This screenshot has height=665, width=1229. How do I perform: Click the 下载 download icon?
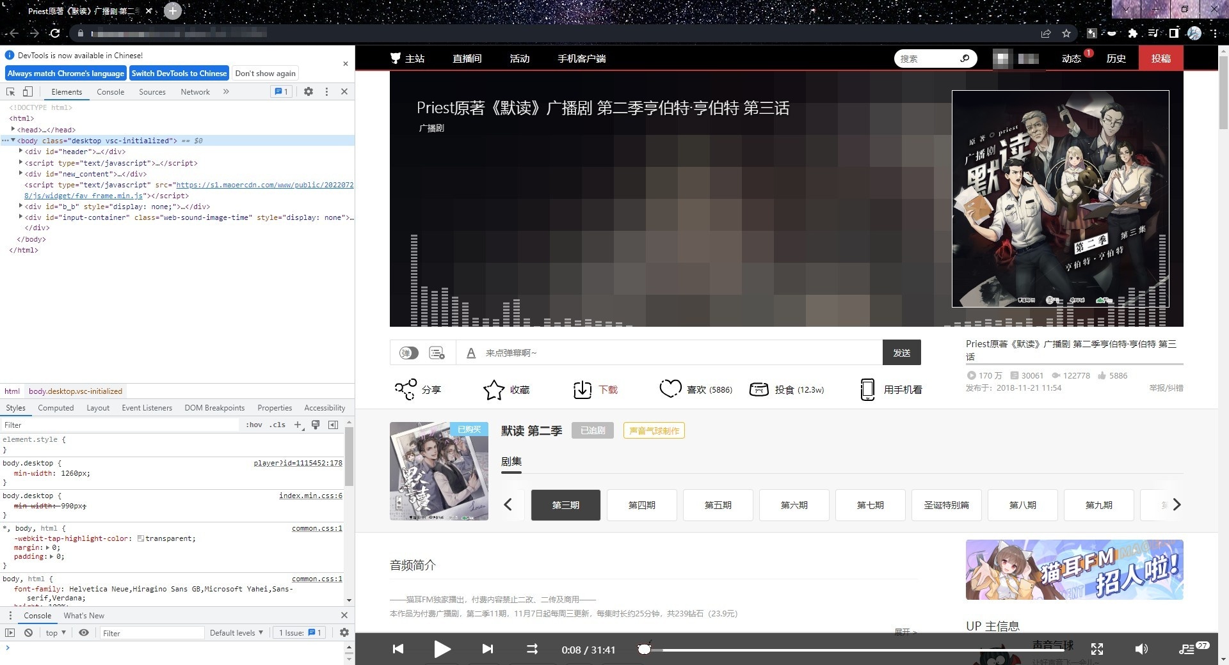tap(582, 389)
